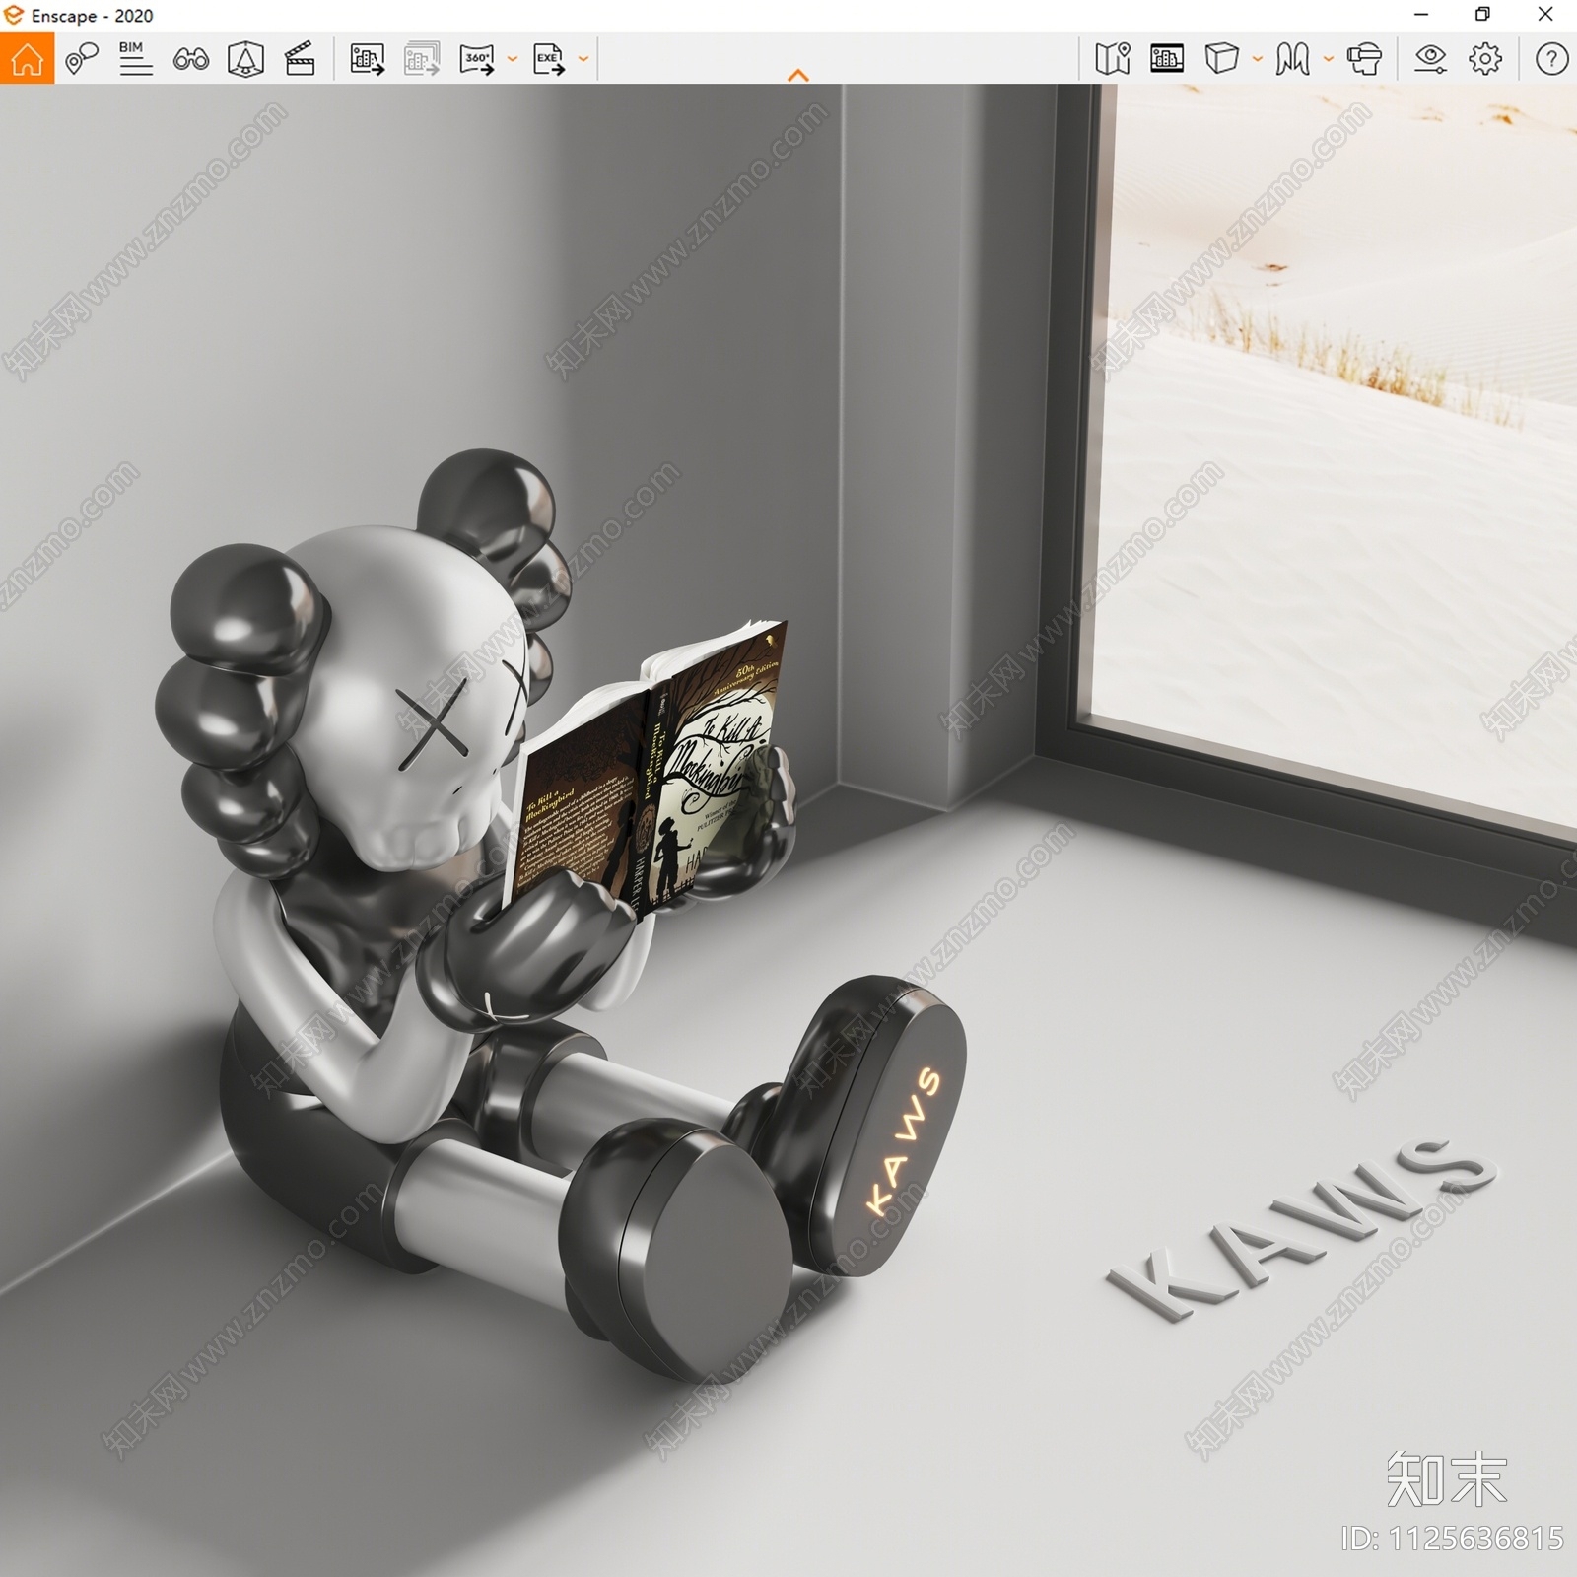1577x1577 pixels.
Task: Open the Help question mark
Action: point(1551,59)
